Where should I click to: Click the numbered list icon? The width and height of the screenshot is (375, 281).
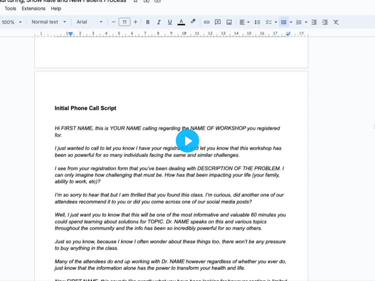[299, 22]
